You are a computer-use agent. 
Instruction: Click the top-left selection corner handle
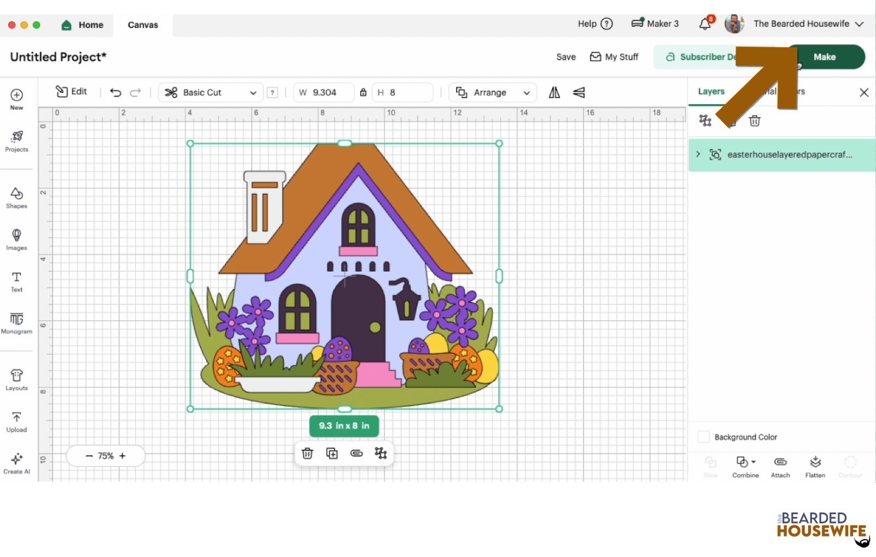click(x=191, y=143)
